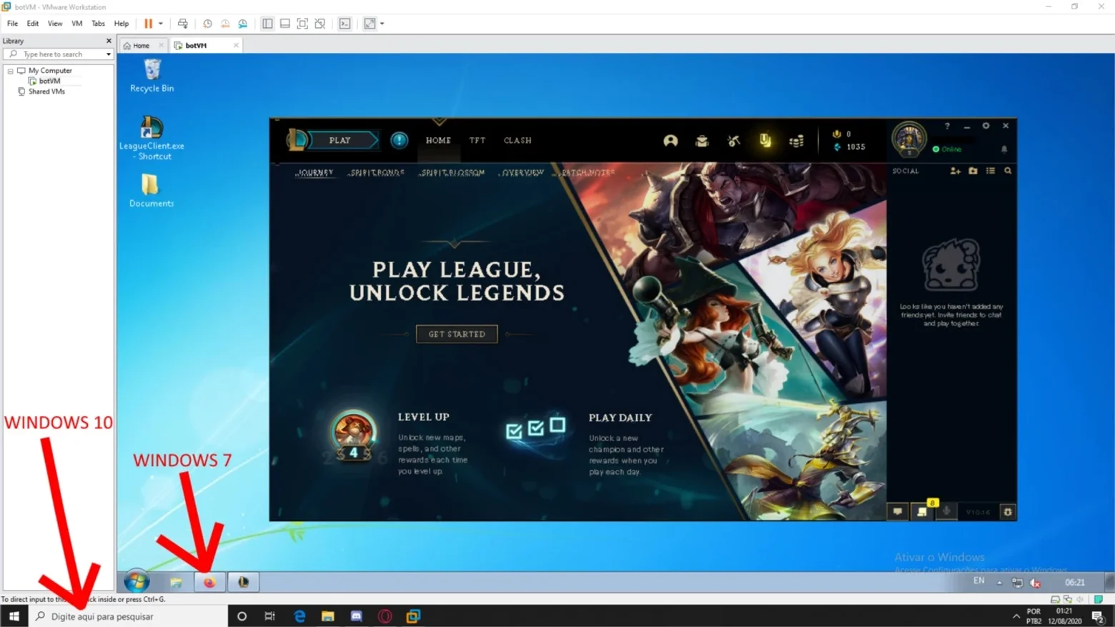
Task: Click League client on Windows 7 taskbar
Action: click(x=243, y=582)
